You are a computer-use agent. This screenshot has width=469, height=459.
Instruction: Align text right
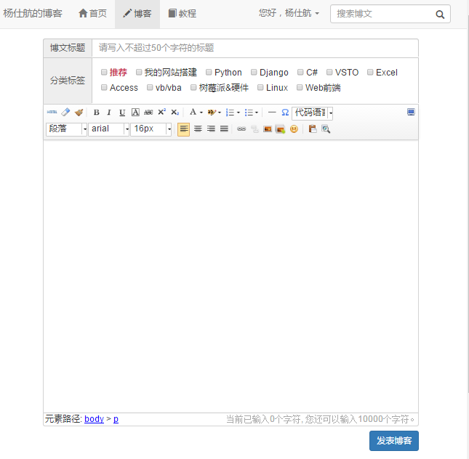(211, 129)
